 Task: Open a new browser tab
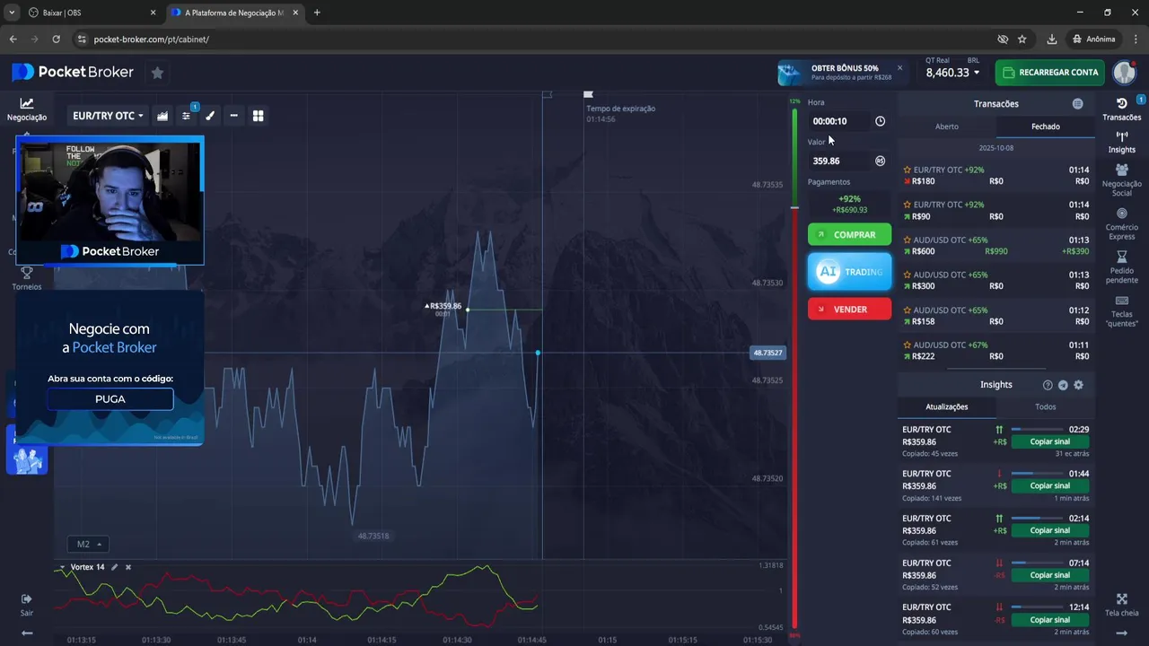[x=317, y=13]
